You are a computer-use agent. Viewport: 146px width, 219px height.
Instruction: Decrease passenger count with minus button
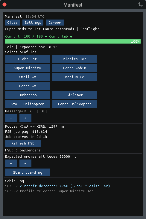[x=11, y=118]
